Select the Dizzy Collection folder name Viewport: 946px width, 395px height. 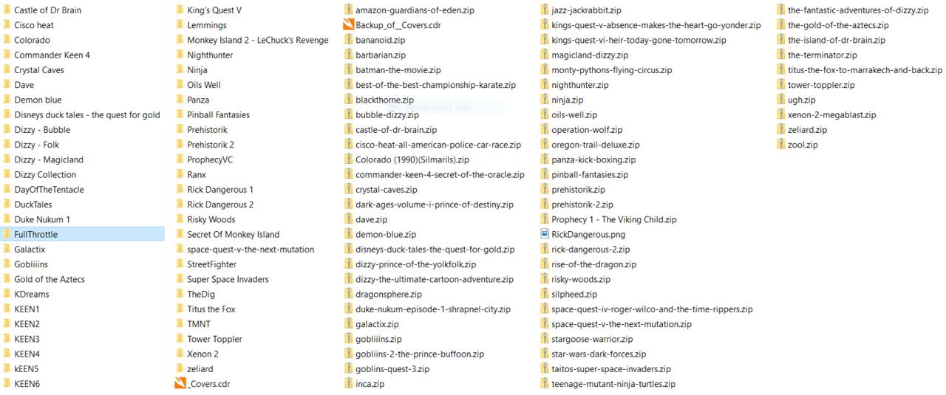tap(45, 174)
